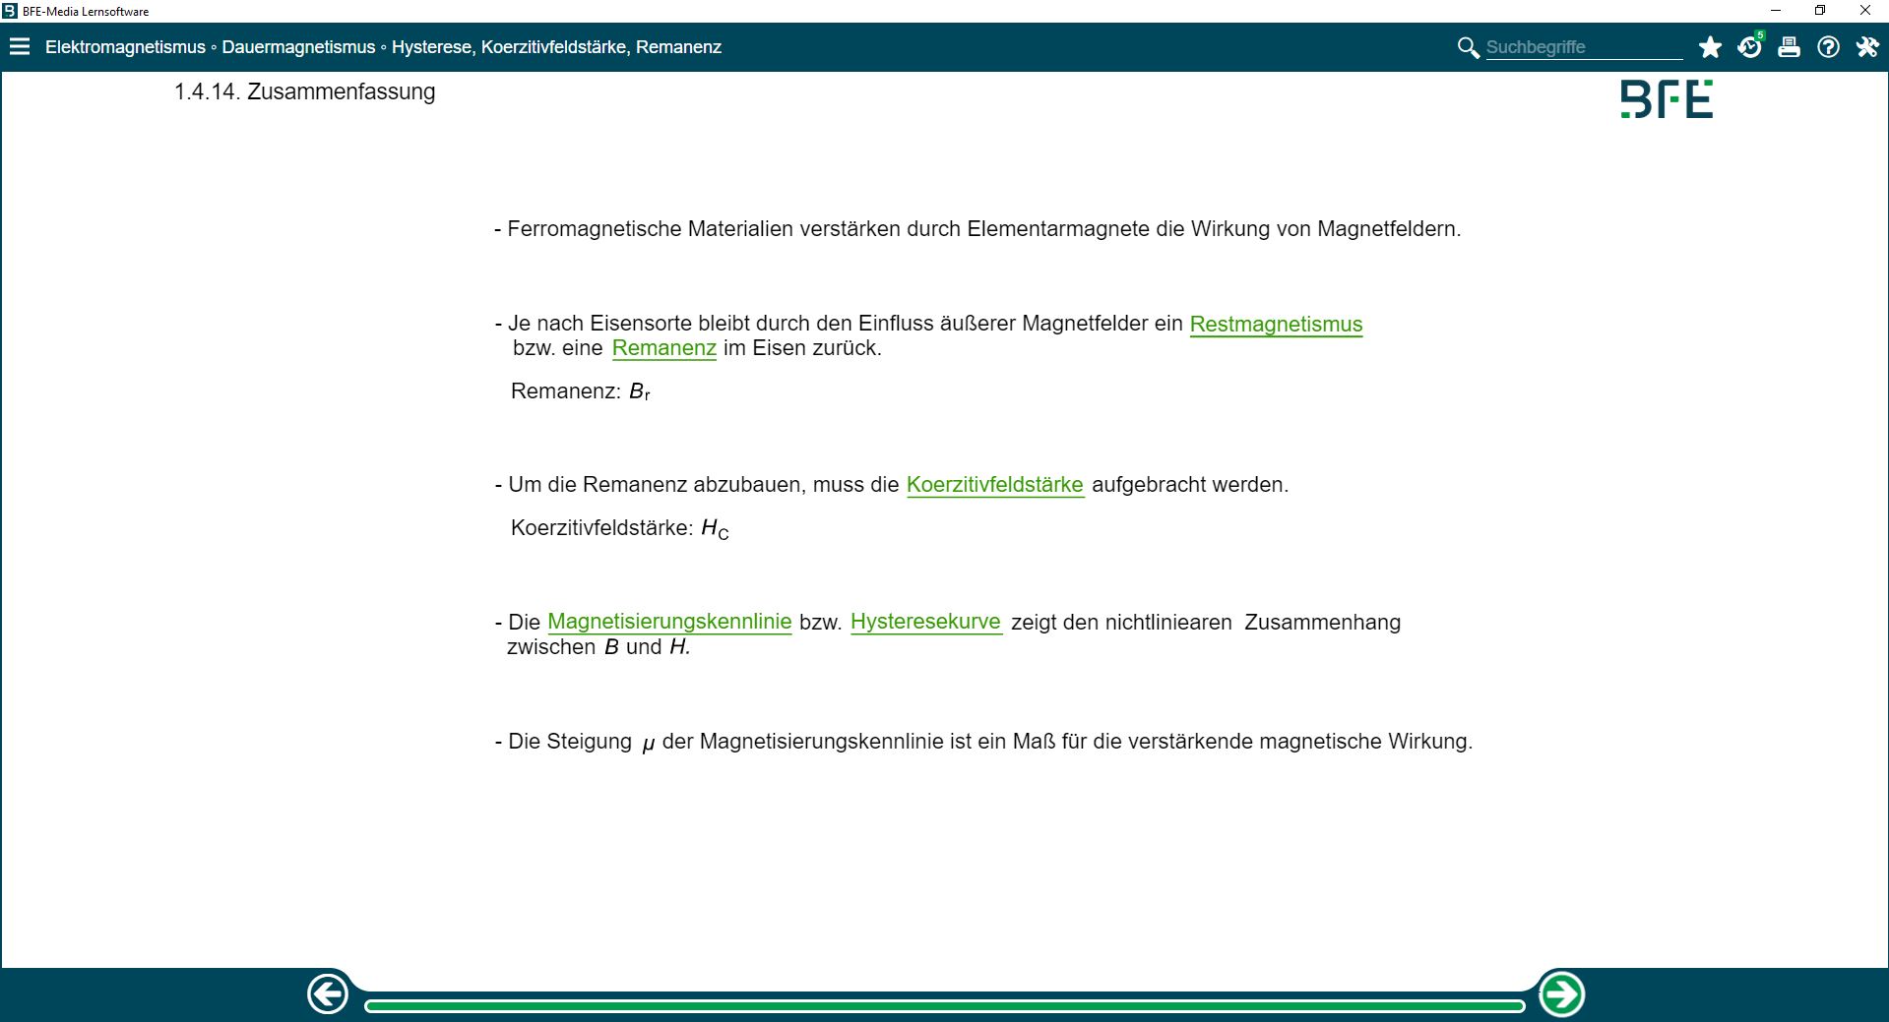
Task: Go to previous page with left arrow
Action: (328, 994)
